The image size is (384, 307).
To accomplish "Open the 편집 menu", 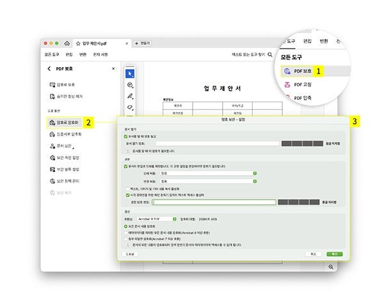I will pos(69,54).
